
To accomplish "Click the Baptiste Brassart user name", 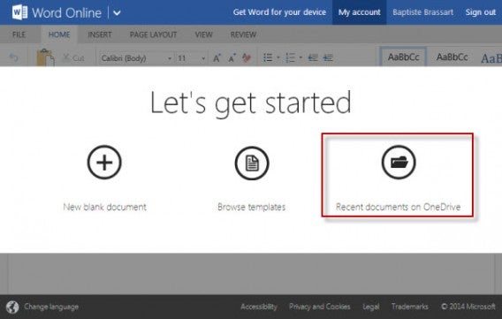I will (x=422, y=12).
